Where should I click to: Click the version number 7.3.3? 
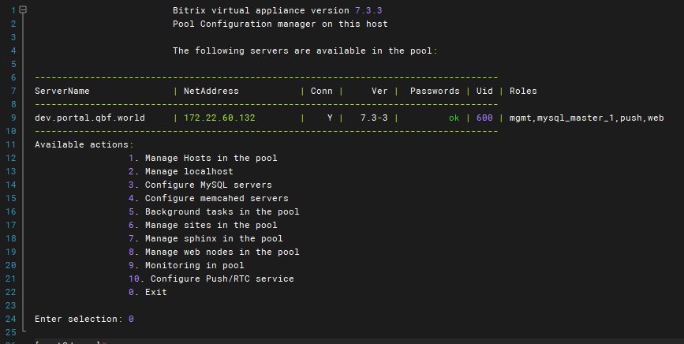click(x=368, y=10)
